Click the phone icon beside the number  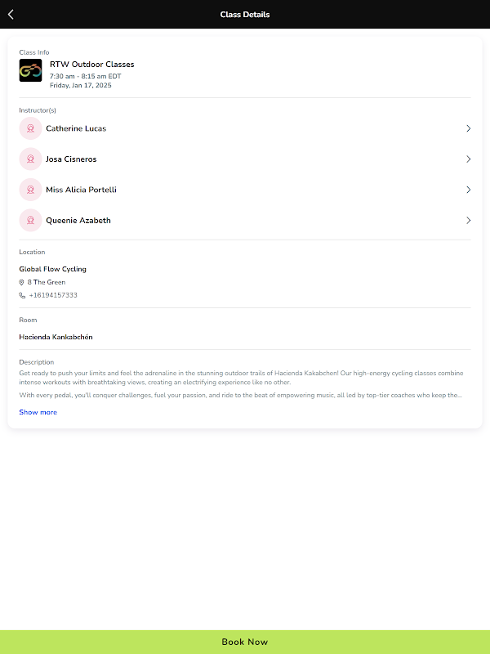[x=22, y=295]
